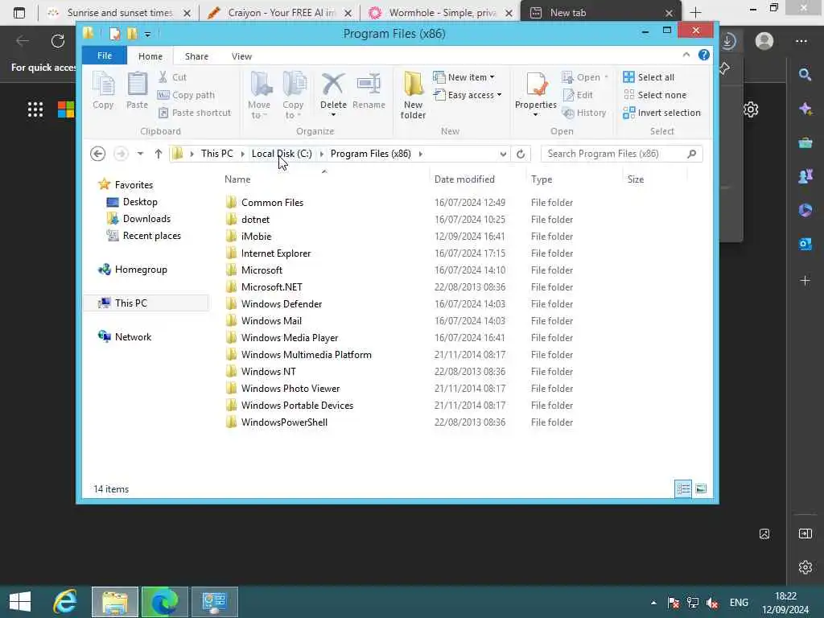Open Edge page settings gear icon
This screenshot has height=618, width=824.
(x=751, y=109)
